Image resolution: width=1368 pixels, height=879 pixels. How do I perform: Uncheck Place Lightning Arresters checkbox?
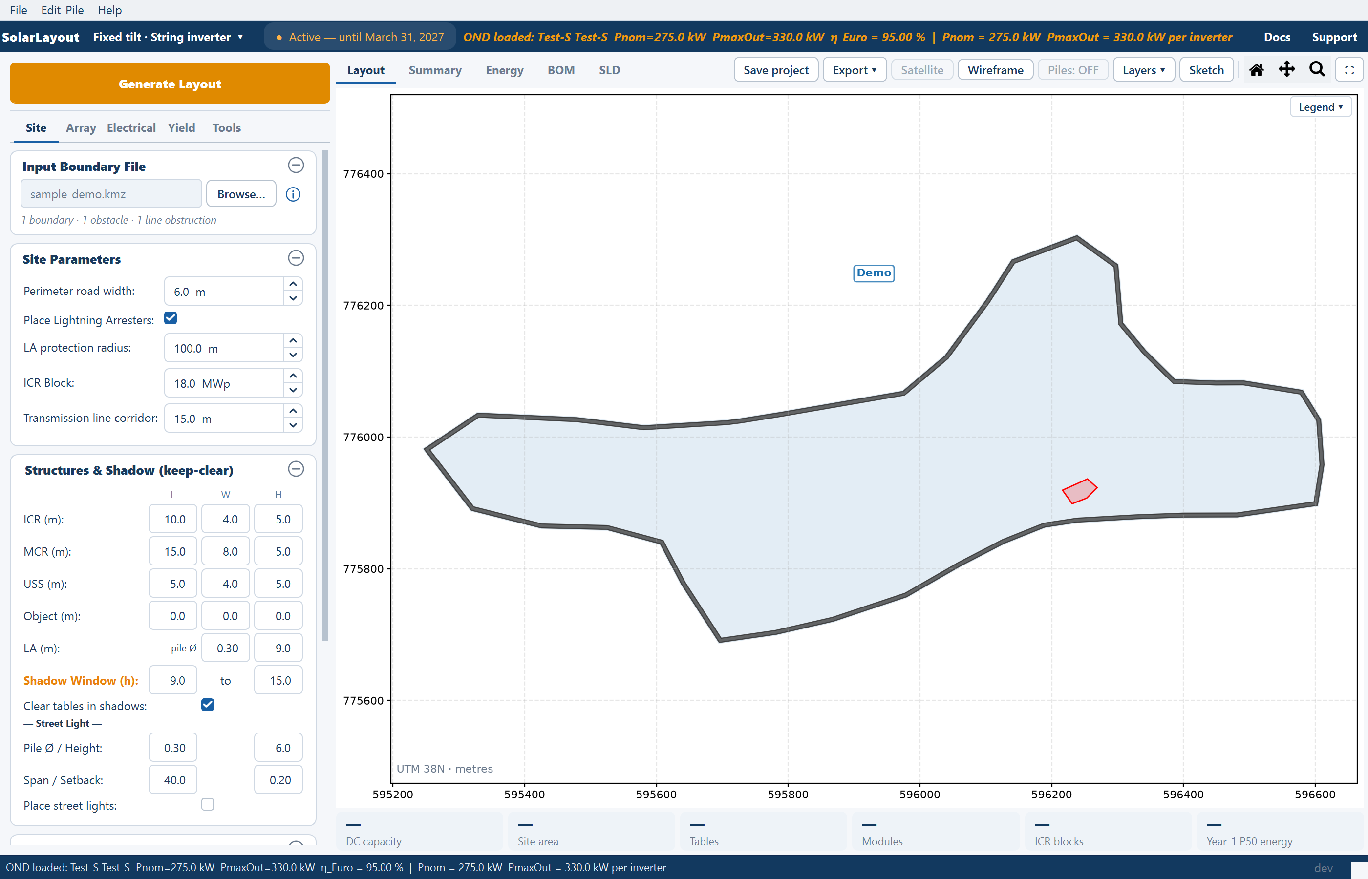[x=170, y=318]
